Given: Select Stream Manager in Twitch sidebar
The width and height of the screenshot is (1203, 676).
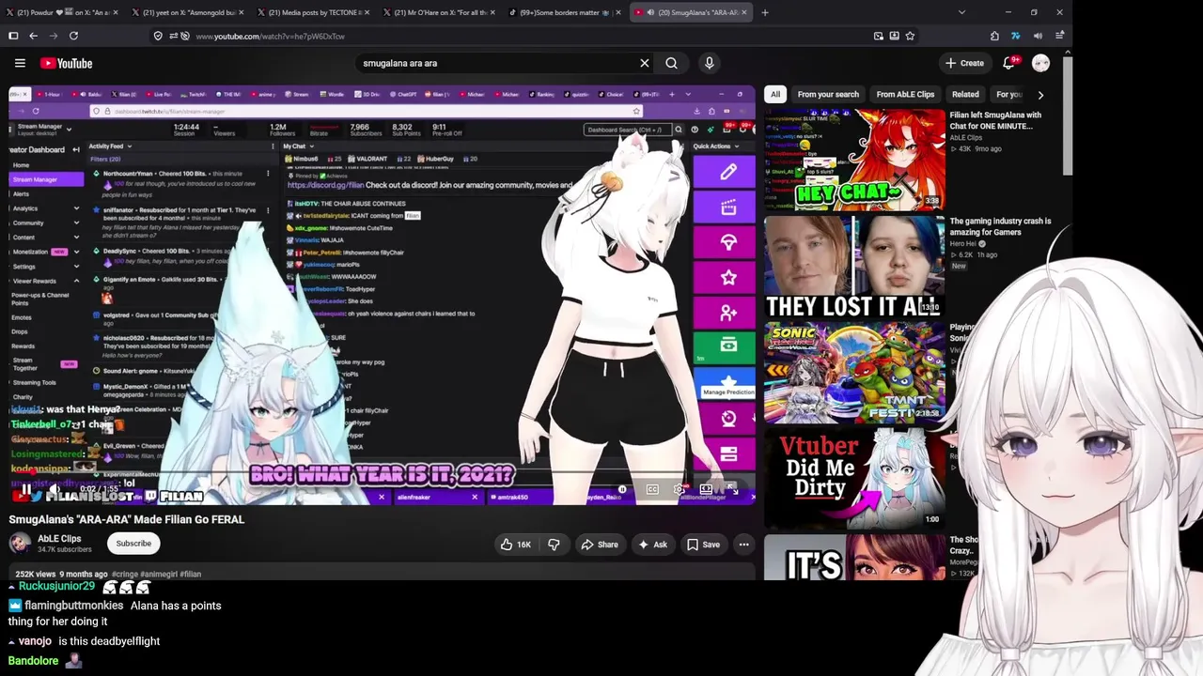Looking at the screenshot, I should [x=45, y=179].
